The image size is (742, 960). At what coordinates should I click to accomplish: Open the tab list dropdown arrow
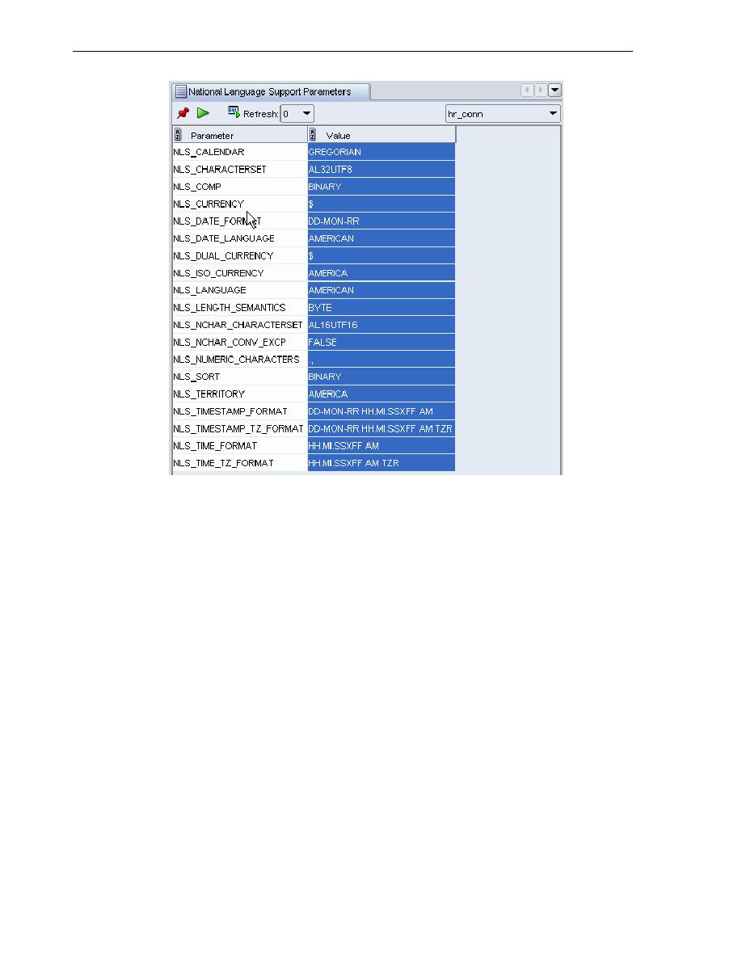[554, 90]
